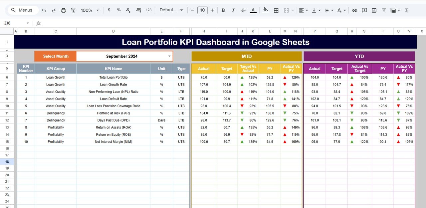Screen dimensions: 426x208
Task: Print the spreadsheet
Action: 63,10
